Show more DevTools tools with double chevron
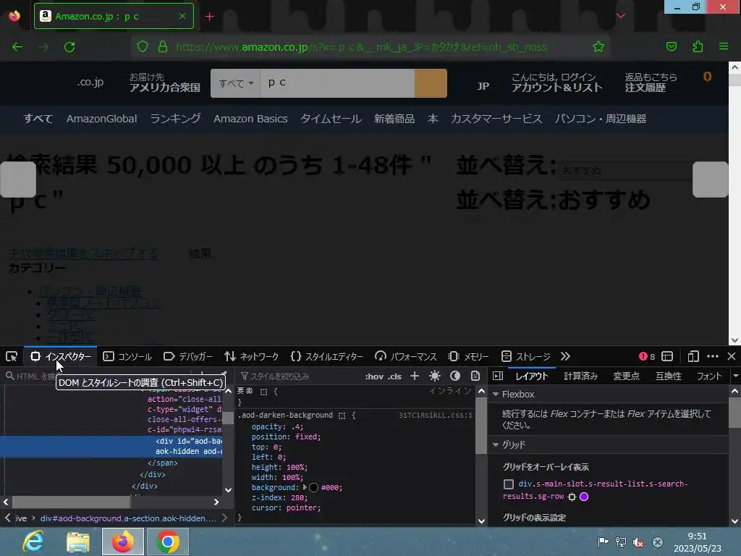 coord(565,356)
